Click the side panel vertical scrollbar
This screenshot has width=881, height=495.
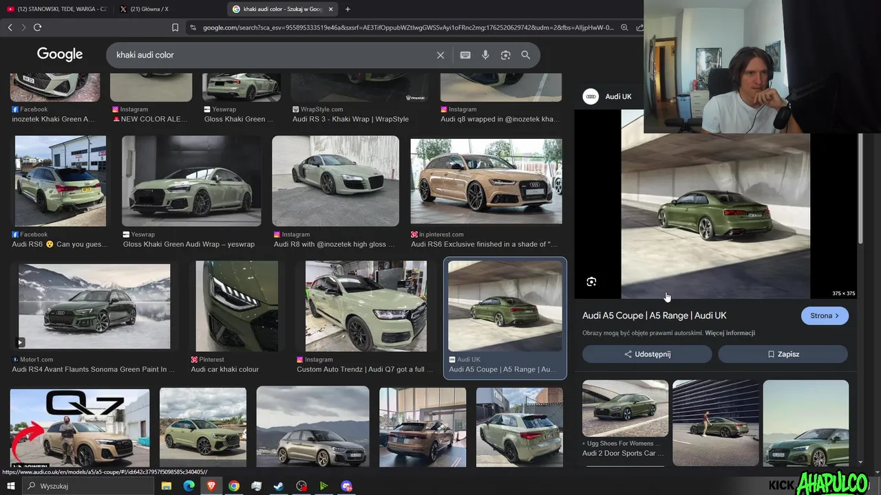pyautogui.click(x=860, y=189)
